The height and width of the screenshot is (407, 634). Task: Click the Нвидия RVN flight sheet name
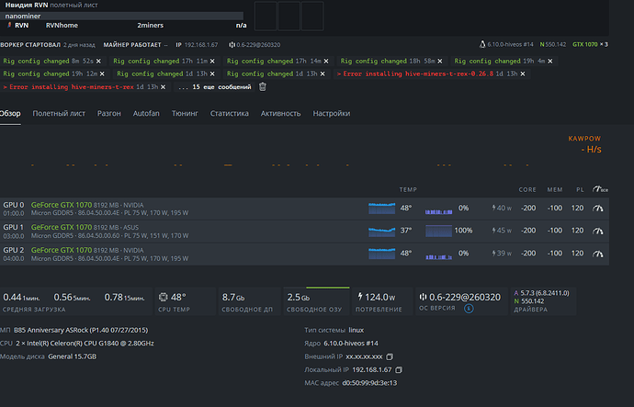coord(27,6)
